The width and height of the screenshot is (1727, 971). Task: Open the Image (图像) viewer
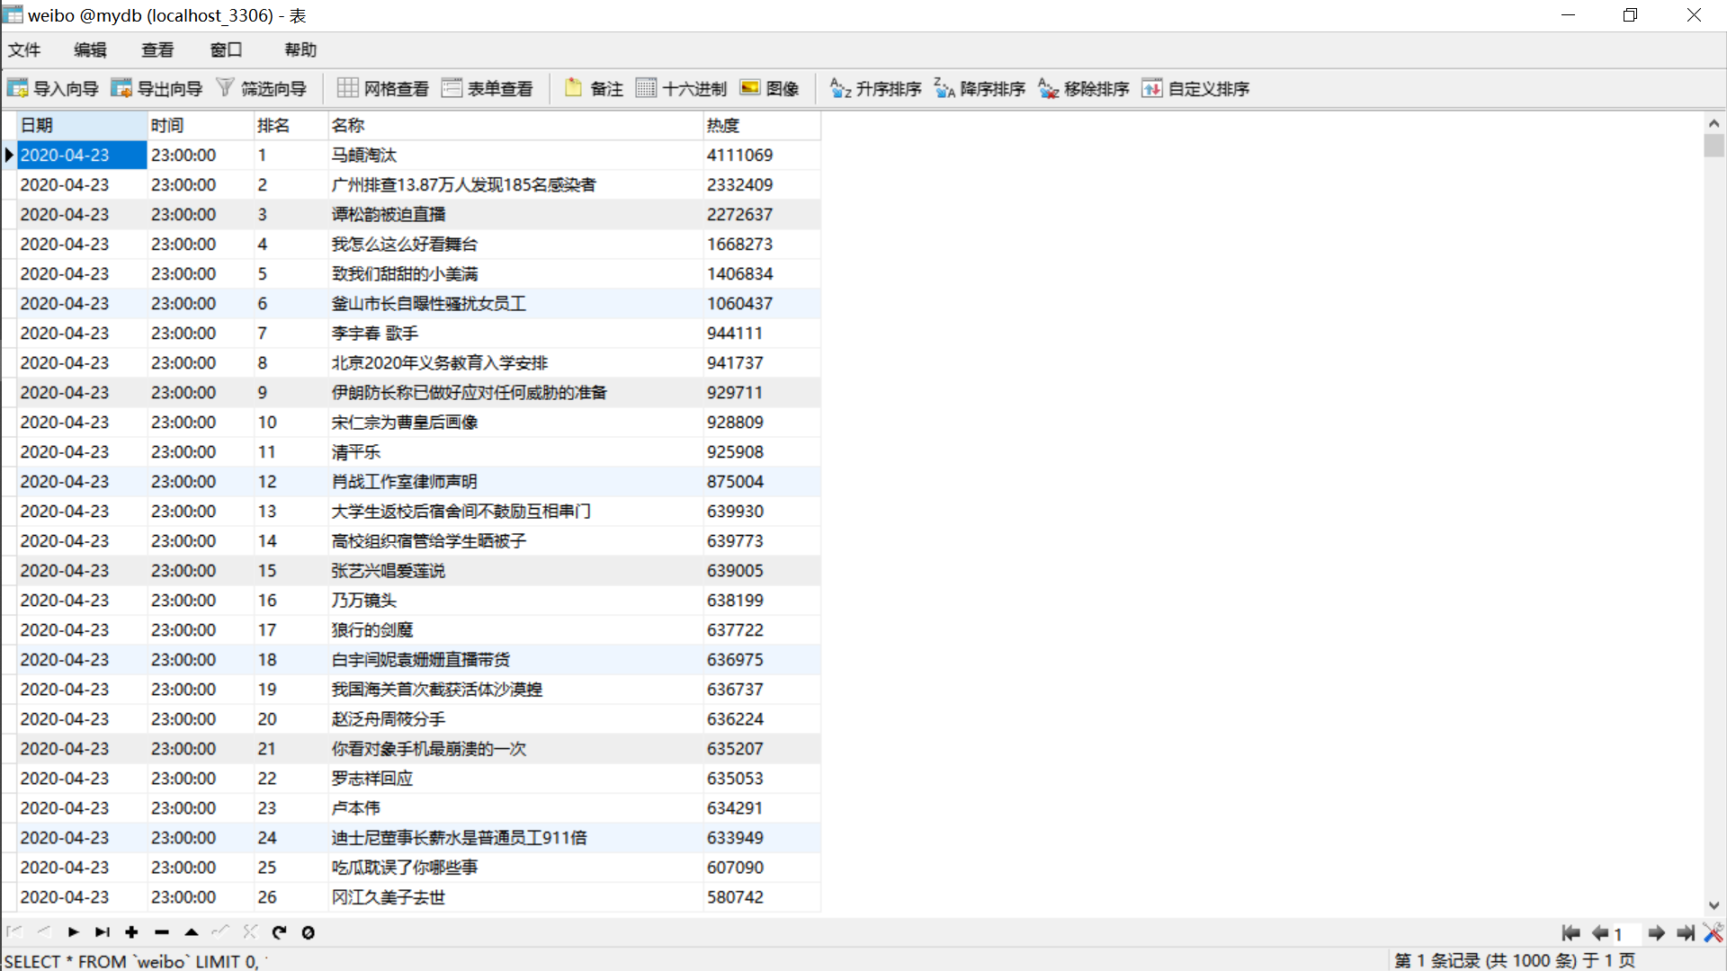tap(770, 88)
